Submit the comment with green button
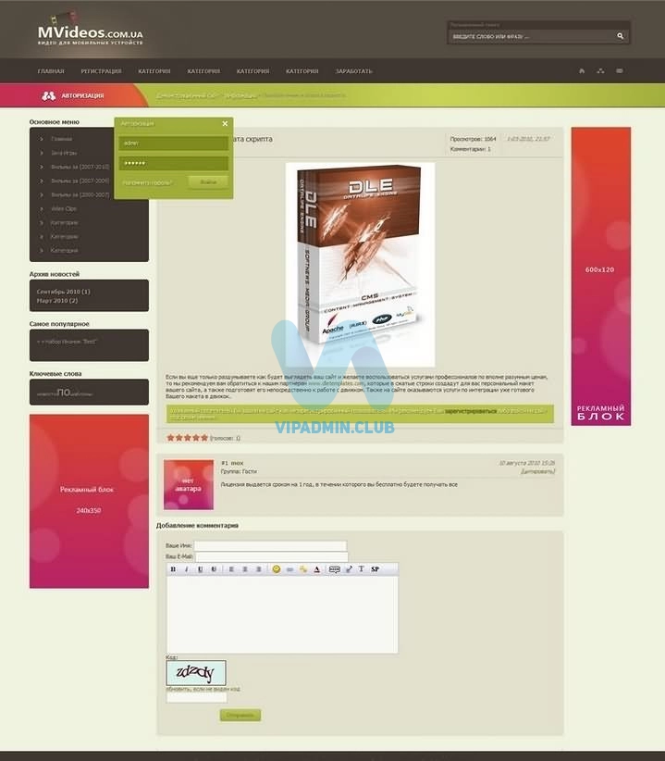This screenshot has width=665, height=761. point(240,715)
